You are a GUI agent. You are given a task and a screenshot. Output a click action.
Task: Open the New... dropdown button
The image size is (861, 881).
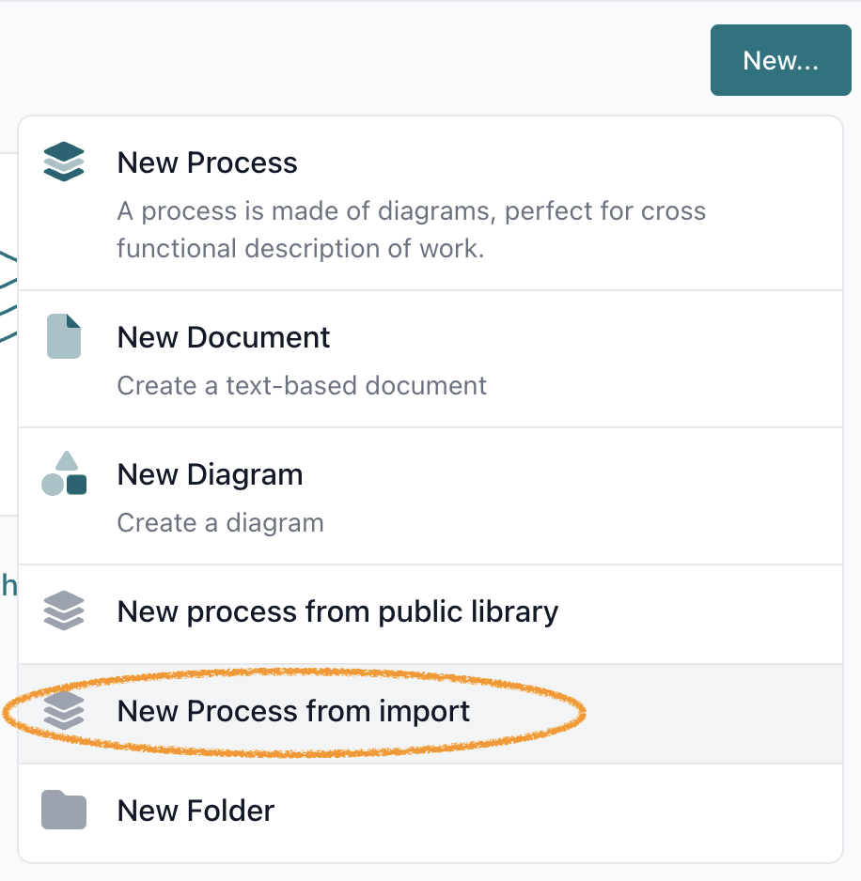point(780,60)
